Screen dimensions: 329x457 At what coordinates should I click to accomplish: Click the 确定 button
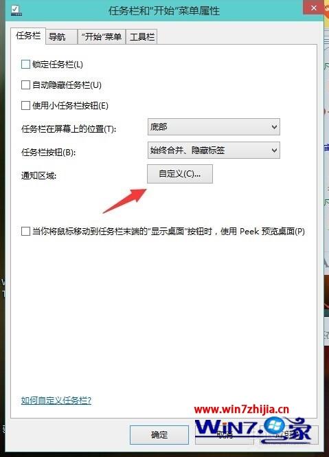pos(159,435)
